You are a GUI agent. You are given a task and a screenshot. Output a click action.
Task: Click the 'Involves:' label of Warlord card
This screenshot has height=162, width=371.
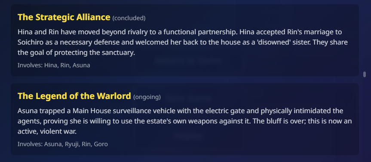[x=30, y=144]
